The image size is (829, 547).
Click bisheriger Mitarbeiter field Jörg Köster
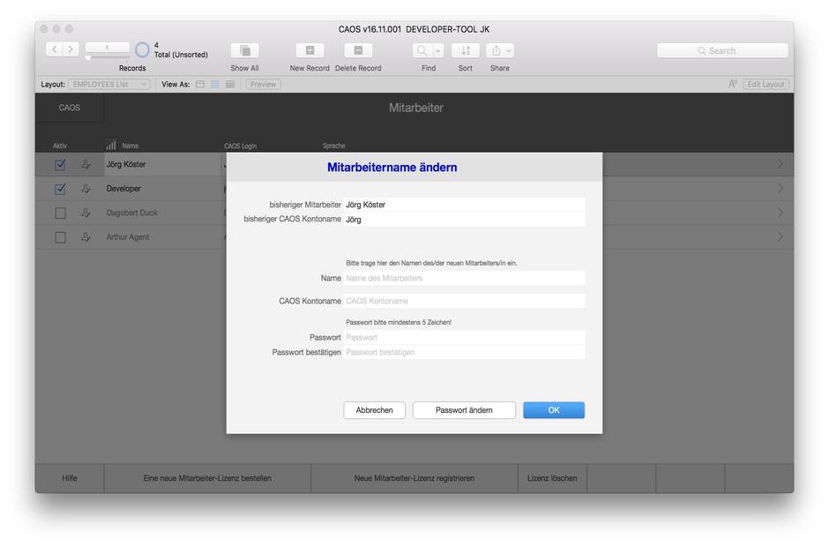[464, 205]
